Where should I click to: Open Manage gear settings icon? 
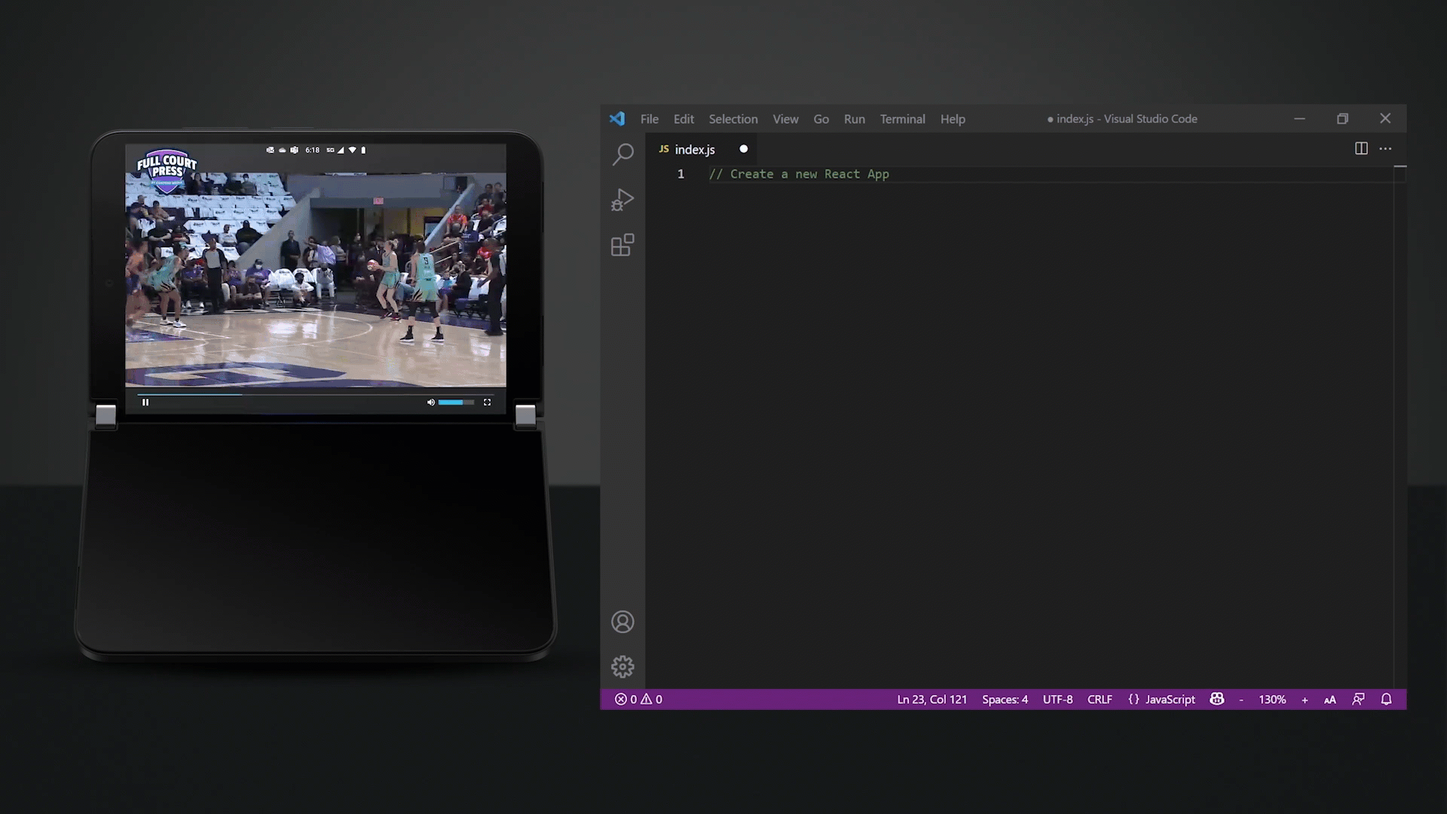[623, 667]
